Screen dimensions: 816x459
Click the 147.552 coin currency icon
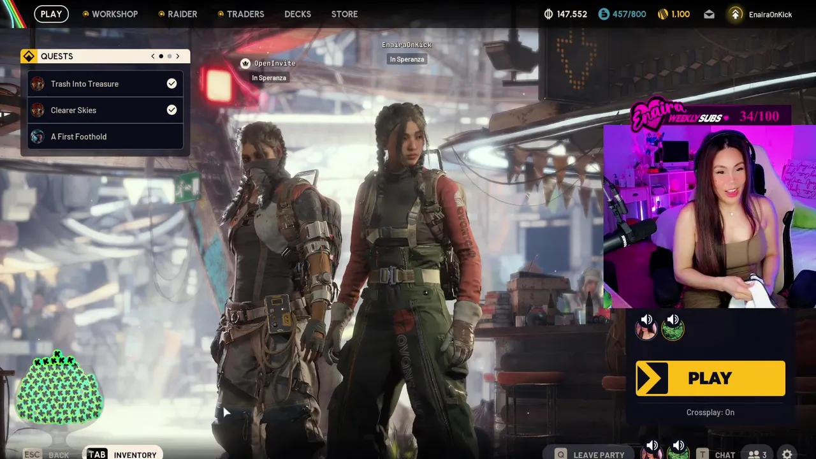[548, 14]
